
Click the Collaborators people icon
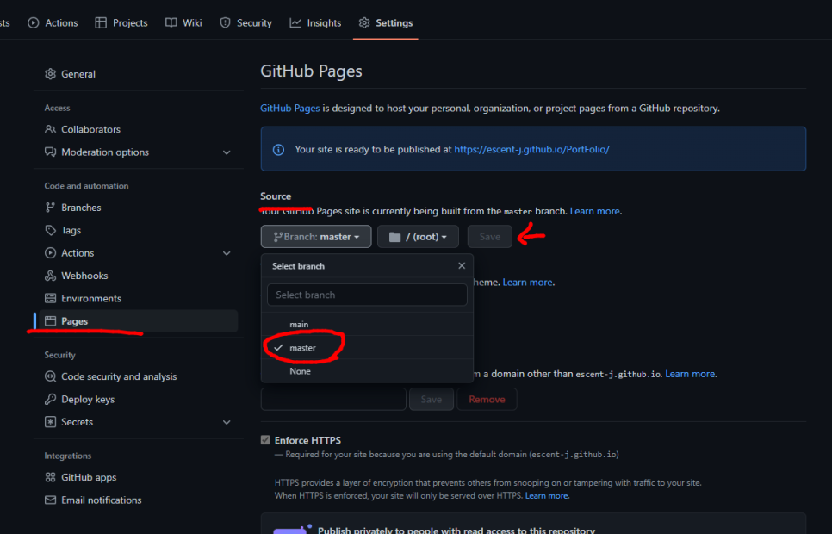[x=51, y=129]
